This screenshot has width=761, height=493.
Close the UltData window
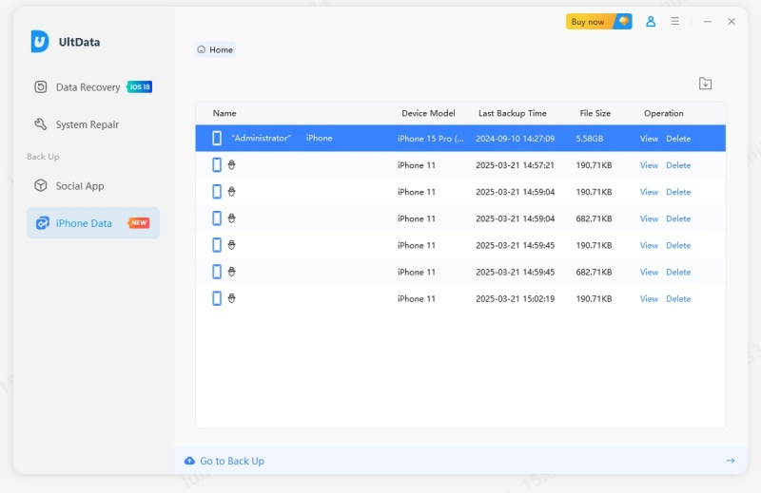pos(732,21)
